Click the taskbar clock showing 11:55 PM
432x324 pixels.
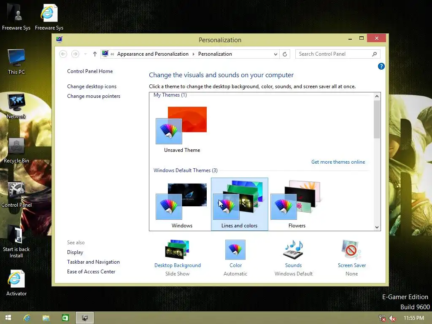pos(413,318)
